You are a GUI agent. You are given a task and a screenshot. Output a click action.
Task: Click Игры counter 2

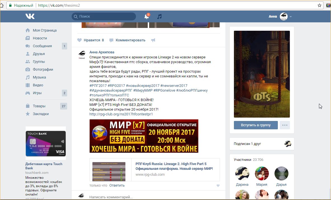tap(64, 93)
